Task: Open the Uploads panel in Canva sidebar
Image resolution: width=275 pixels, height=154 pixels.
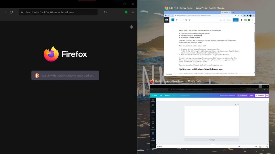Action: coord(153,111)
